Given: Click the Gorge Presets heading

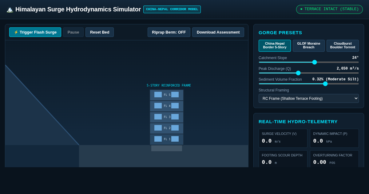Looking at the screenshot, I should pos(280,33).
